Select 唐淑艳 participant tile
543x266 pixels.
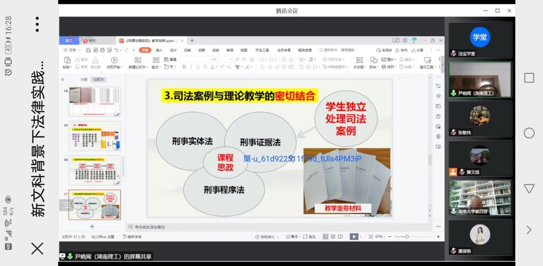(x=480, y=237)
